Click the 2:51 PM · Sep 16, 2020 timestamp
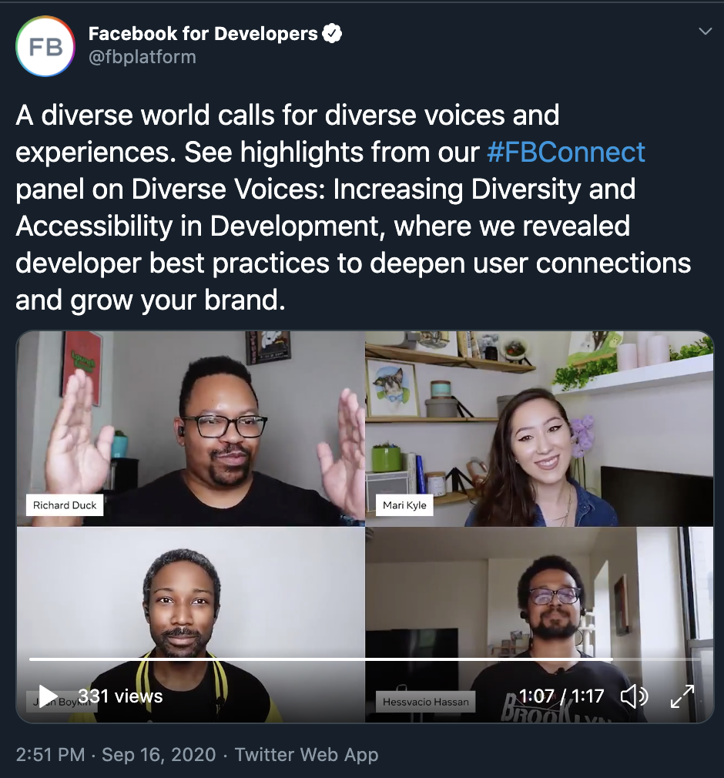The image size is (724, 778). [x=116, y=755]
